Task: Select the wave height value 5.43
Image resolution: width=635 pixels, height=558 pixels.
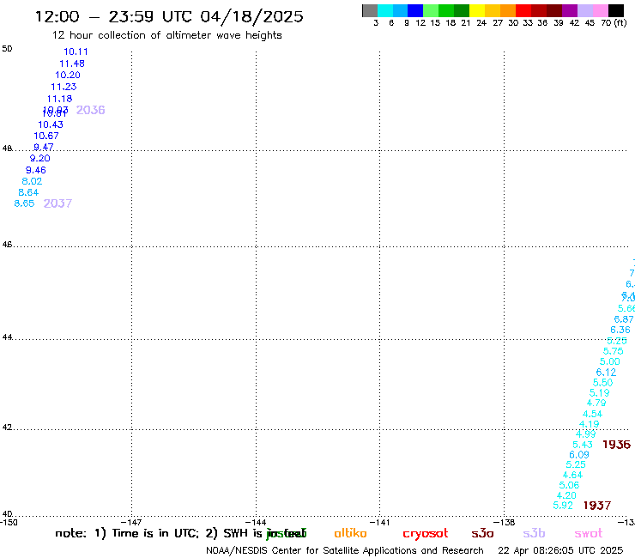Action: (x=583, y=445)
